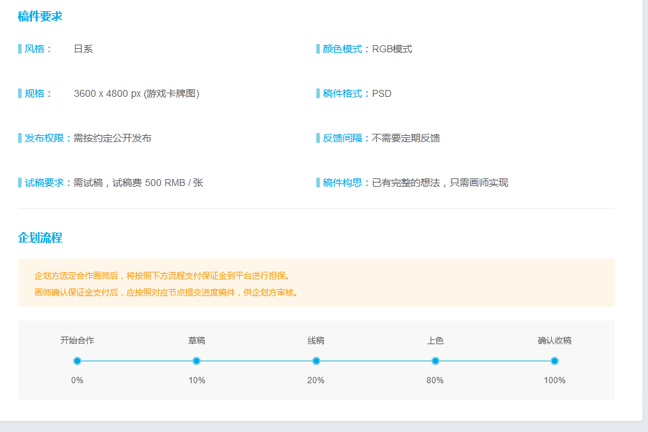Screen dimensions: 648x432
Task: Click the 10% progress value
Action: click(x=196, y=380)
